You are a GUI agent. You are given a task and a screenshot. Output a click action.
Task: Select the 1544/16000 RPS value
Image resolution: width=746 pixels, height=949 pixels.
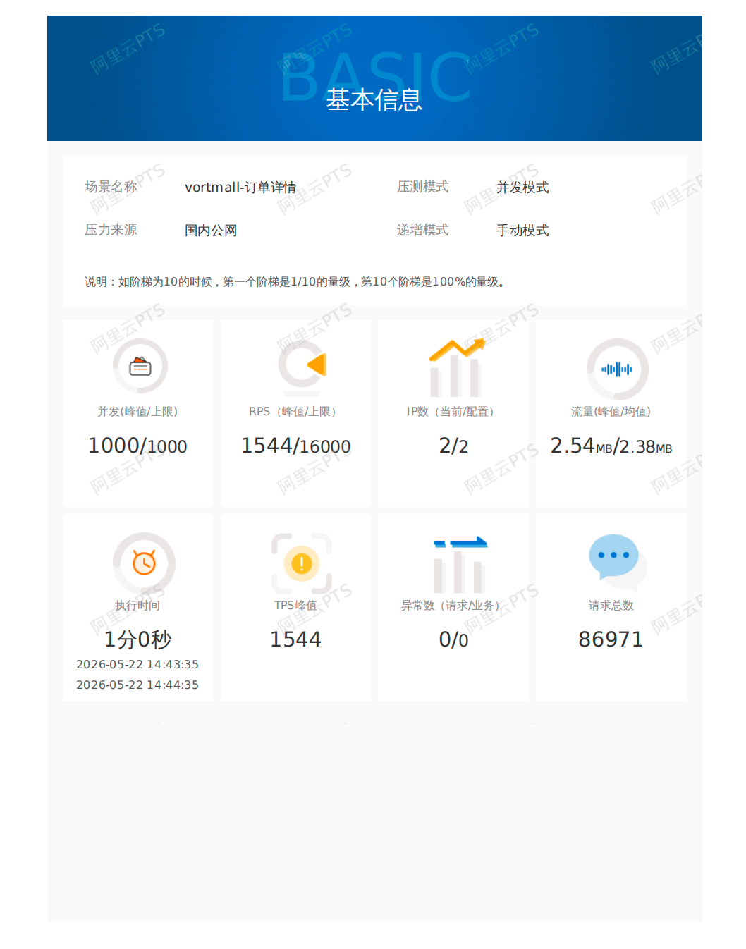(295, 446)
